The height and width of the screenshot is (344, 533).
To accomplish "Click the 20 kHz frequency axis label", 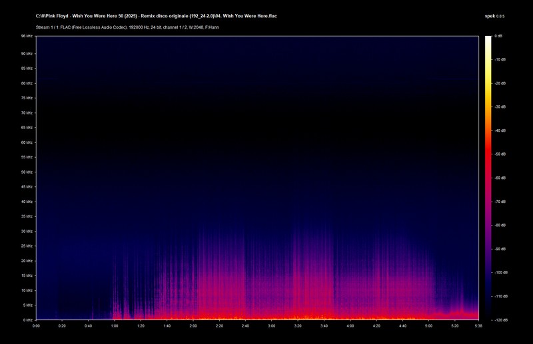I will [27, 261].
